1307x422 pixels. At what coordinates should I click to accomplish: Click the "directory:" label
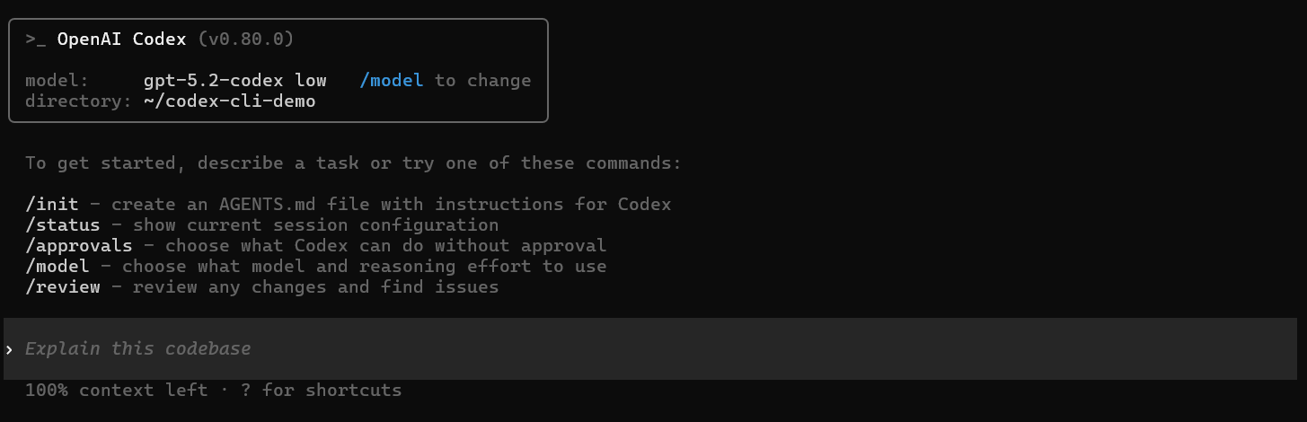78,101
